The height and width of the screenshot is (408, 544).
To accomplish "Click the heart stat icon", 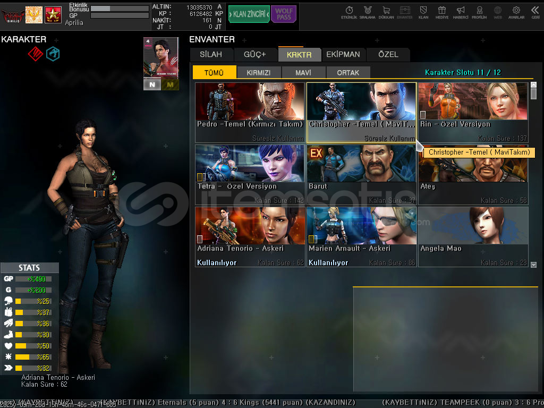I will [8, 345].
